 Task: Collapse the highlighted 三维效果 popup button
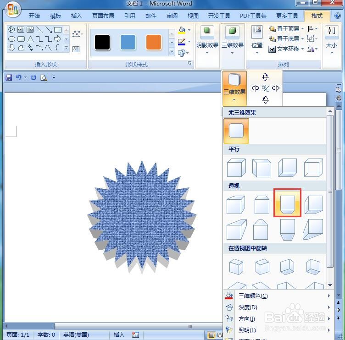click(234, 88)
